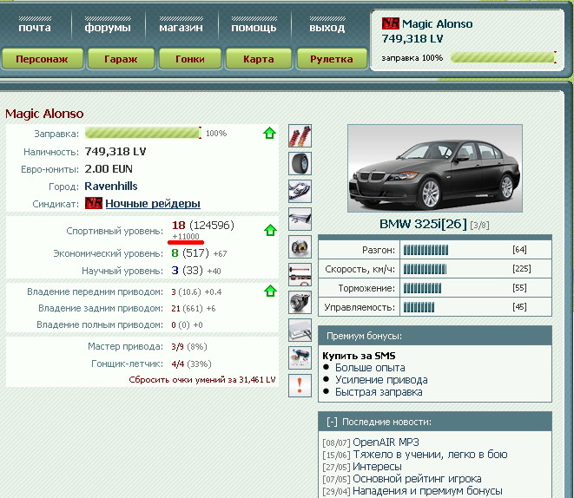This screenshot has width=574, height=498.
Task: Click green up arrow beside Владение передним приводом
Action: tap(270, 291)
